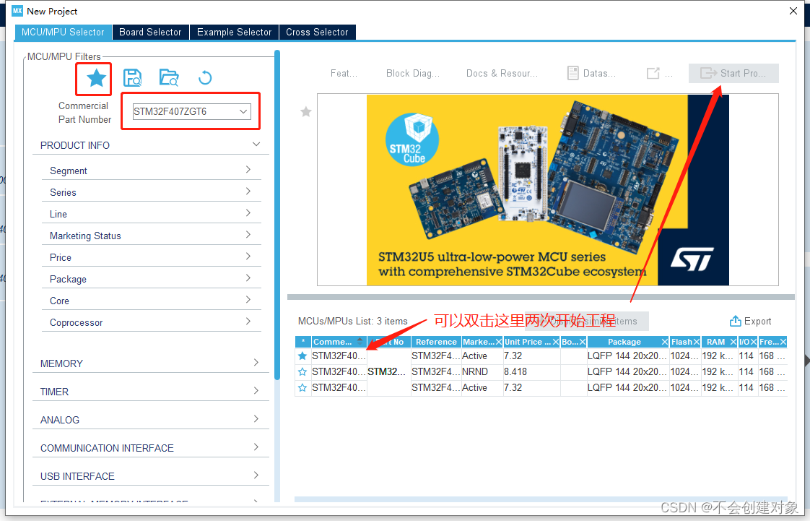Open the Features tab

point(344,74)
